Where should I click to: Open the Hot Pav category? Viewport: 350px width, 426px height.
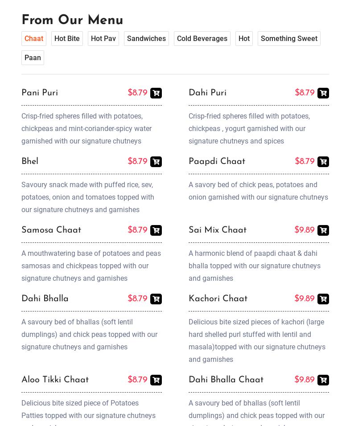coord(103,39)
